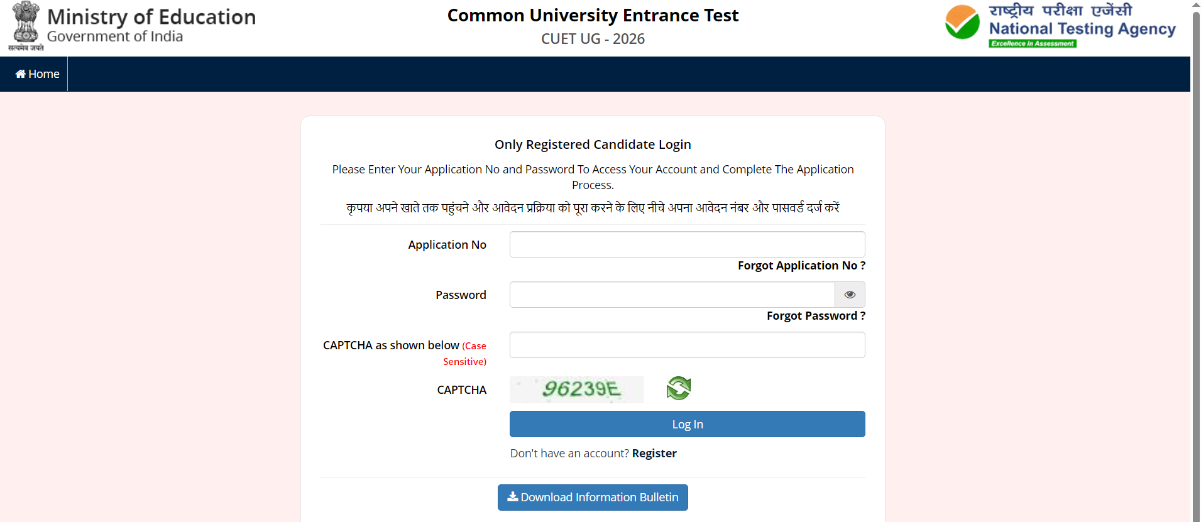Focus the Password input field

tap(672, 295)
